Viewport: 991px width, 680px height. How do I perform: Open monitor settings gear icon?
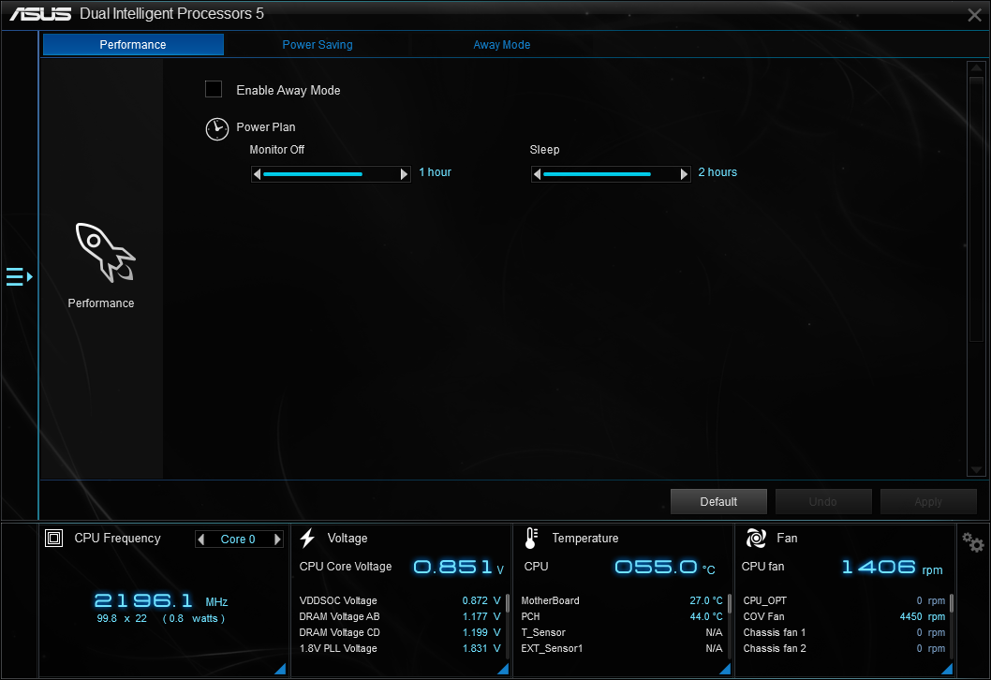point(972,541)
